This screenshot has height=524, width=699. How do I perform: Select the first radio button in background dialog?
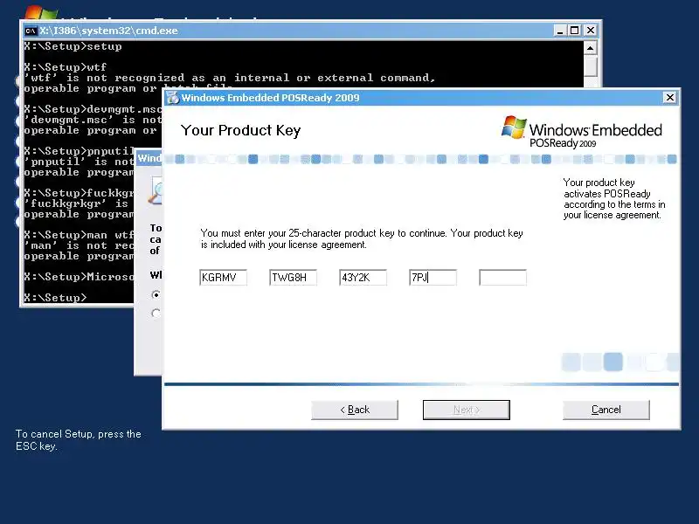(x=156, y=294)
